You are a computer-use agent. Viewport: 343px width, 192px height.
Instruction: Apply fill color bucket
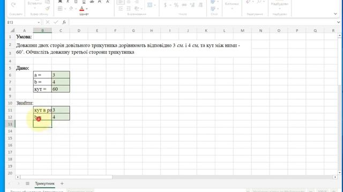click(x=71, y=9)
